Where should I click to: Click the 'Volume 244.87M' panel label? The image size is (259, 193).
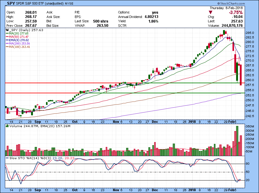pos(24,126)
